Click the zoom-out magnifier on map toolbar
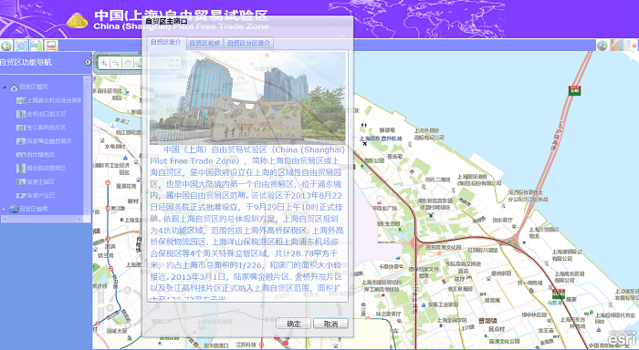 [116, 63]
